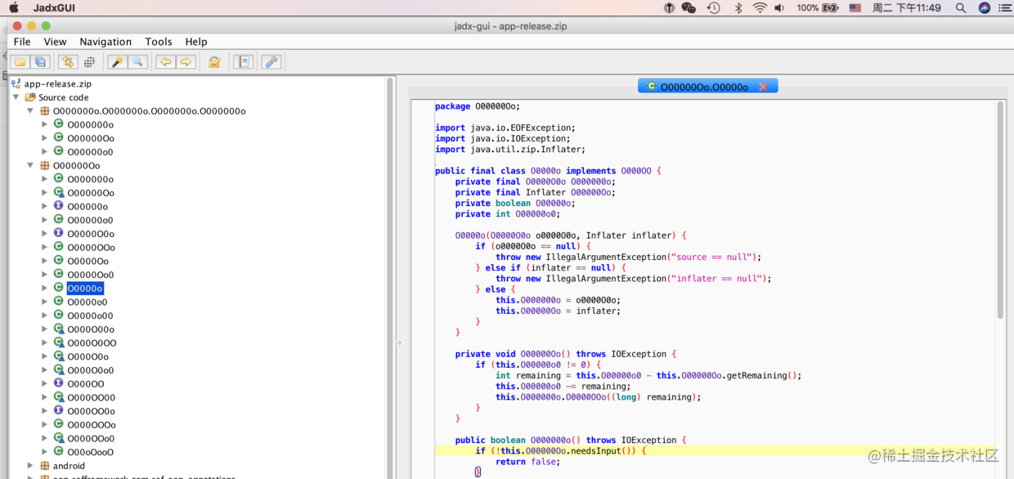Select class O0000o00 in tree
Screen dimensions: 1014x479
[x=90, y=316]
